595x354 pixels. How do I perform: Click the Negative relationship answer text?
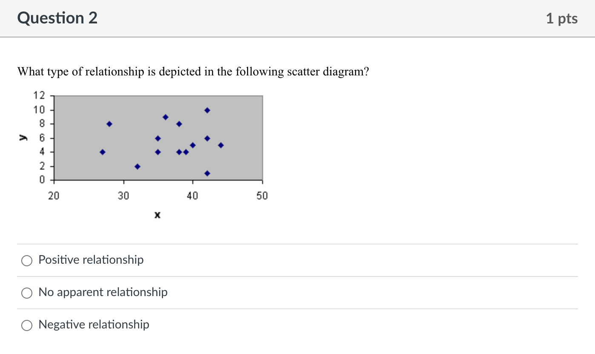[94, 325]
